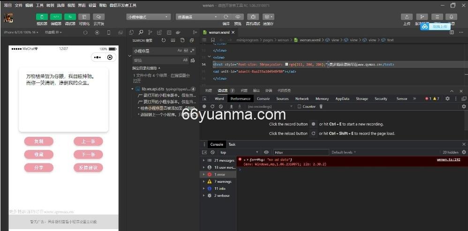Enable the Counter checkbox

click(299, 106)
